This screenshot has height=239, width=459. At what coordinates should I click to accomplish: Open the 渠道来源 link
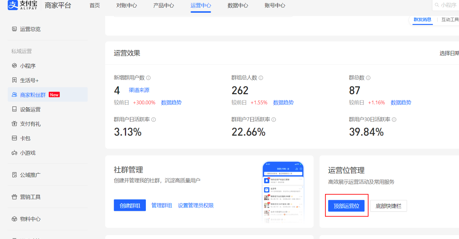click(139, 90)
